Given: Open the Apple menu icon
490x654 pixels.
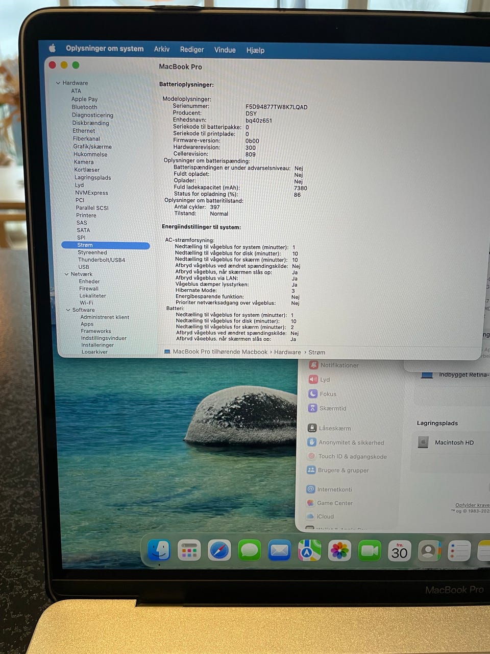Looking at the screenshot, I should click(x=52, y=48).
